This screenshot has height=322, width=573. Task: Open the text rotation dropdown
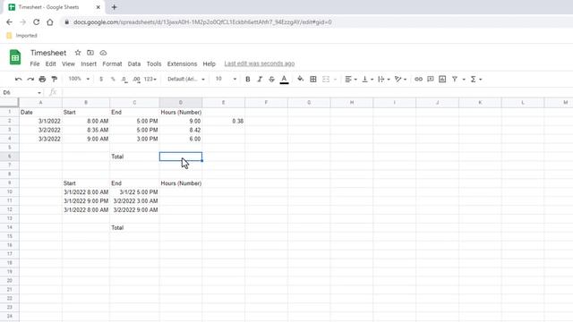point(400,80)
